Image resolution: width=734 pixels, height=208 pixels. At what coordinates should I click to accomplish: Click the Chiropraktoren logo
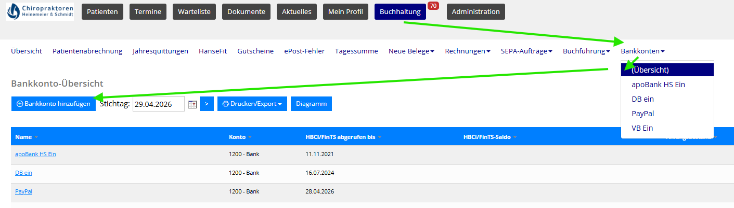[40, 11]
